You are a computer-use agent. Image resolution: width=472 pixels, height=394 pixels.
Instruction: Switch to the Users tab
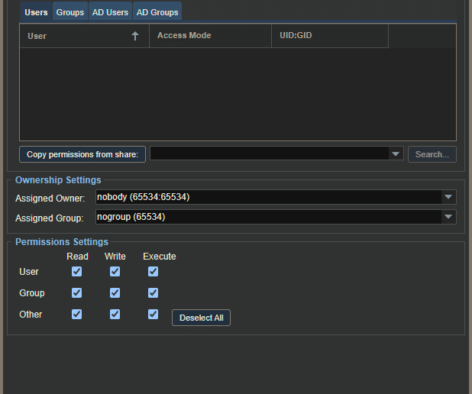[36, 11]
